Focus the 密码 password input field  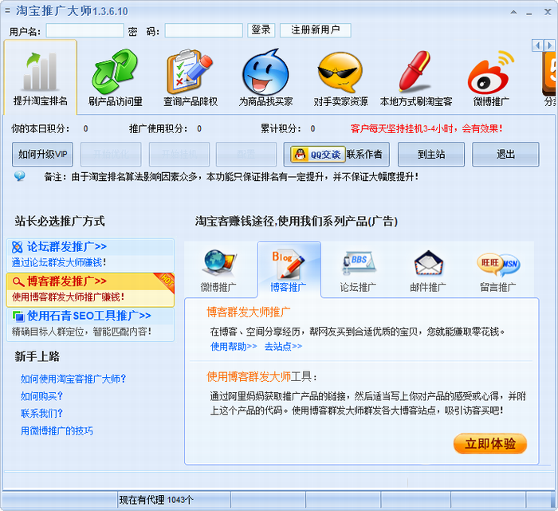(203, 30)
